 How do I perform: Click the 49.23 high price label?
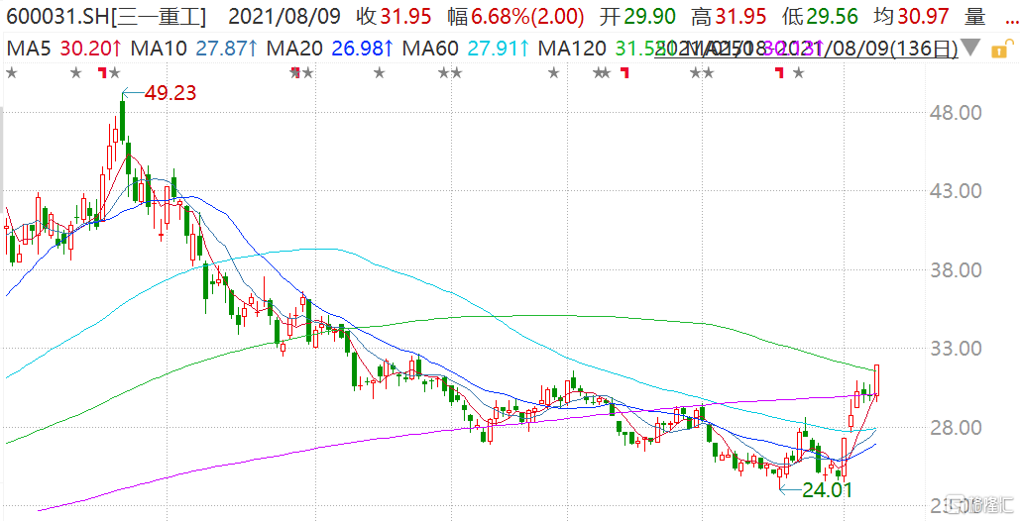pos(170,93)
